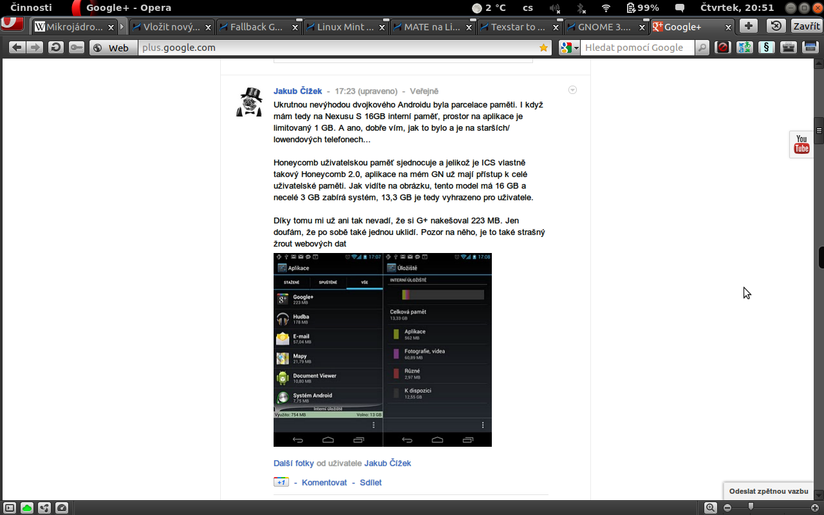The height and width of the screenshot is (515, 824).
Task: Open the post options dropdown arrow
Action: pos(572,90)
